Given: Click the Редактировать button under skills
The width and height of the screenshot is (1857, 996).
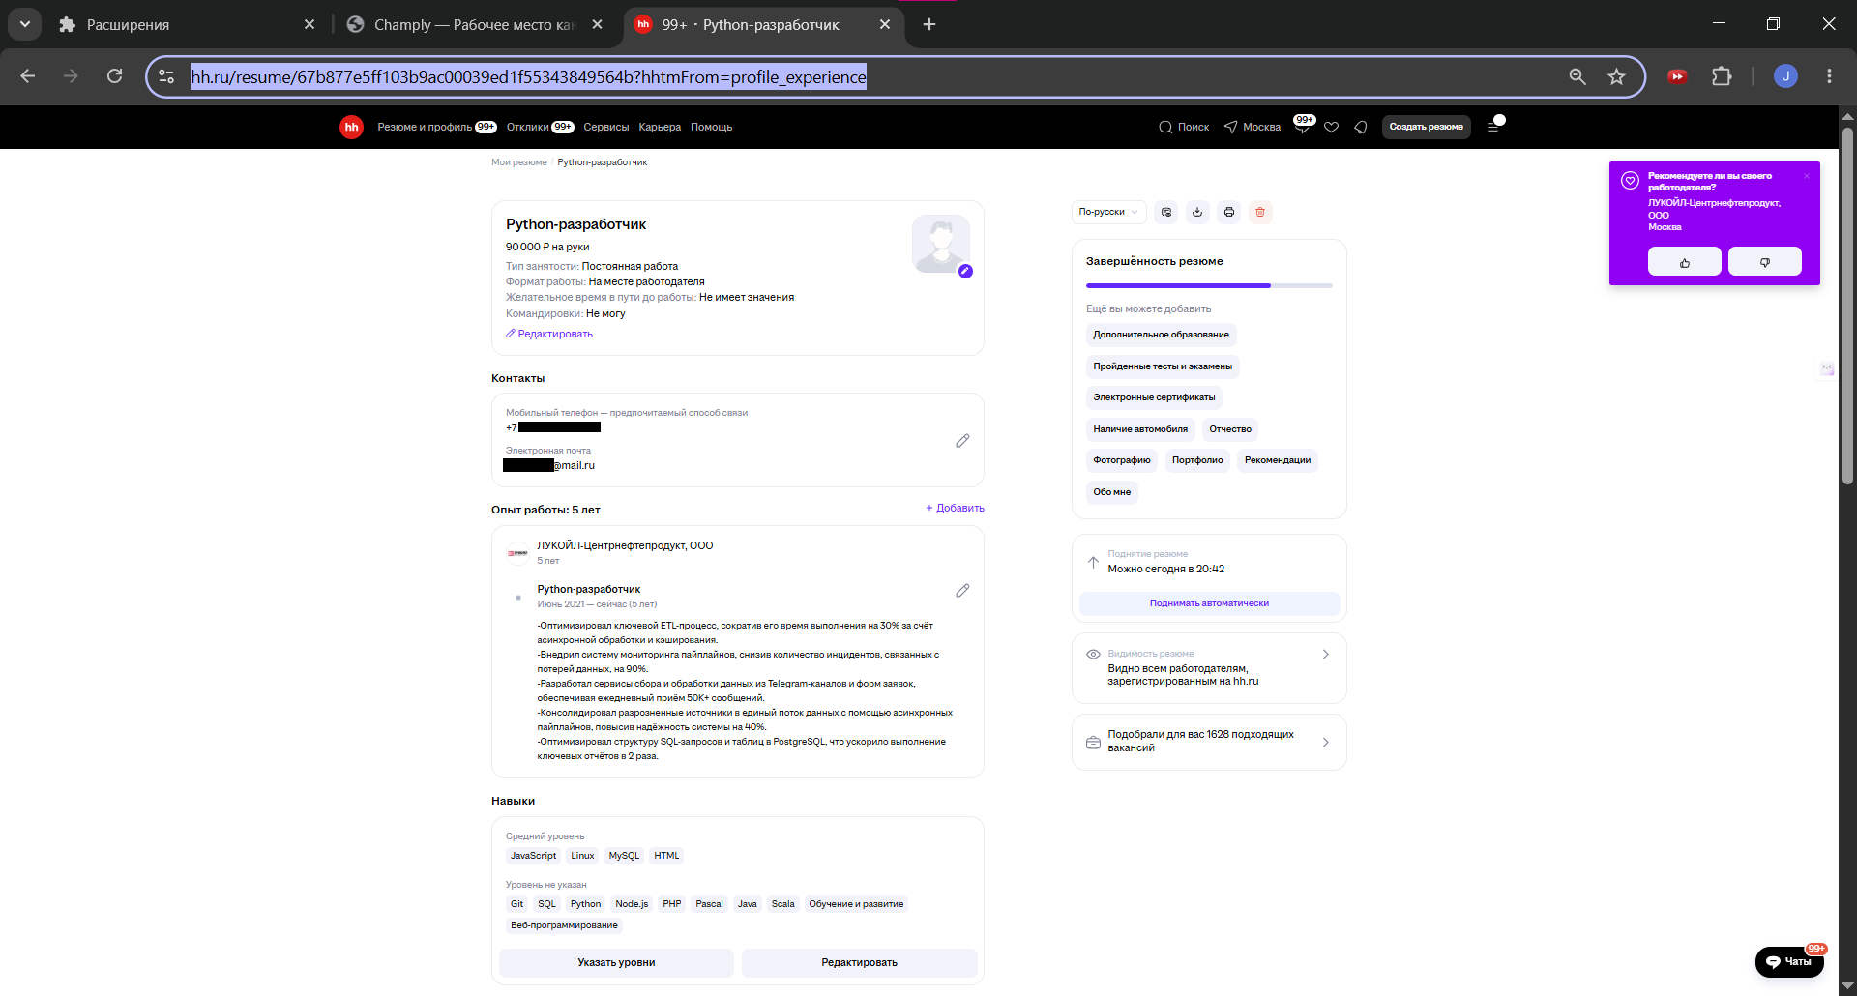Looking at the screenshot, I should 859,962.
